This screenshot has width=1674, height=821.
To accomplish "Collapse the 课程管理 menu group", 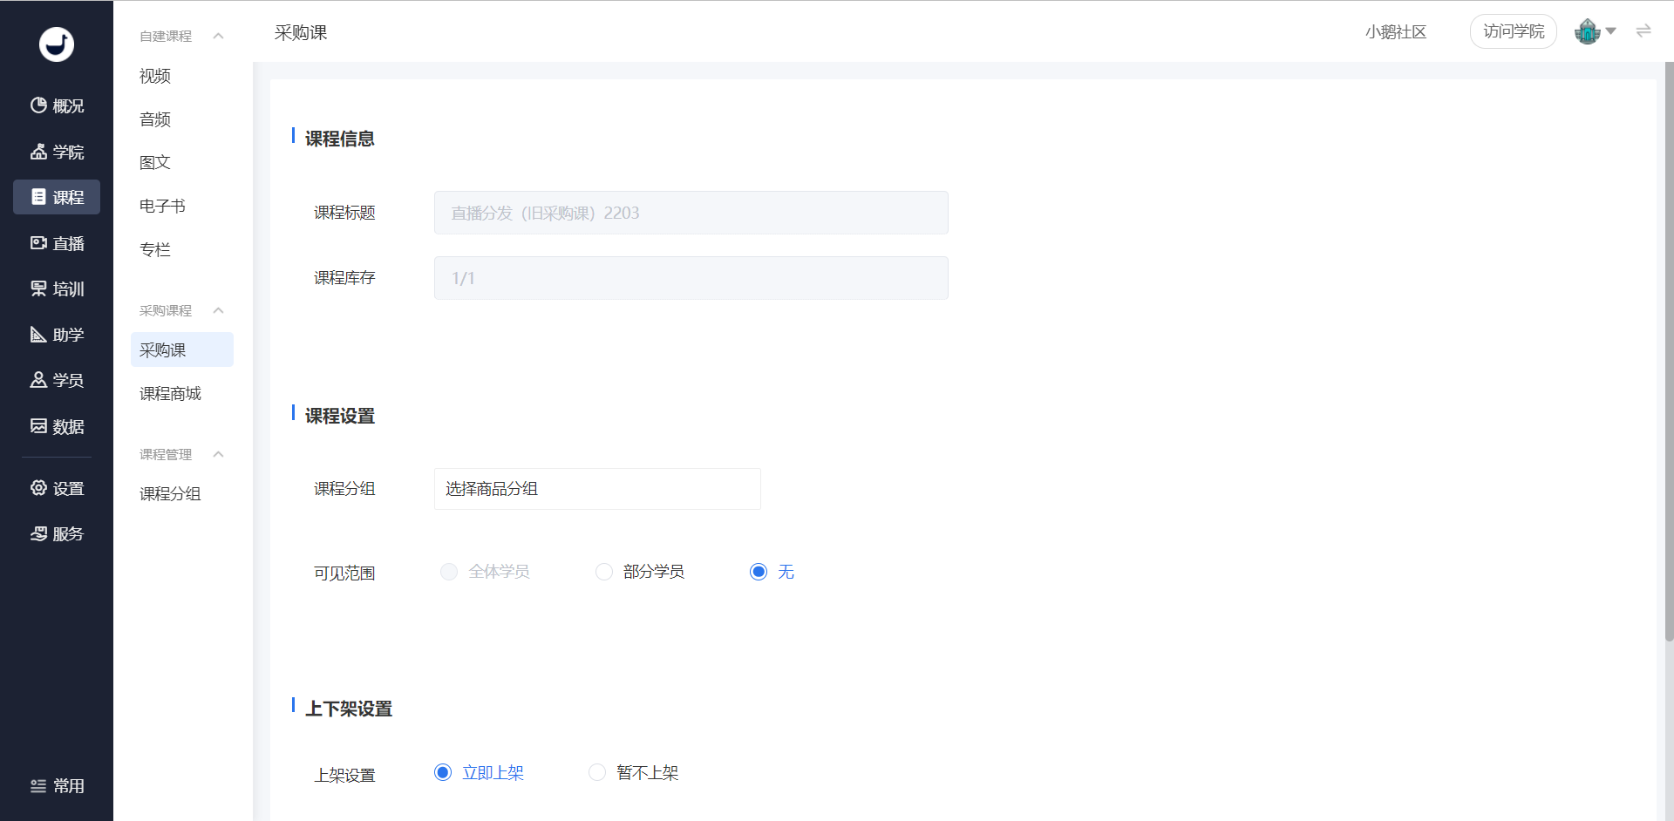I will (219, 454).
